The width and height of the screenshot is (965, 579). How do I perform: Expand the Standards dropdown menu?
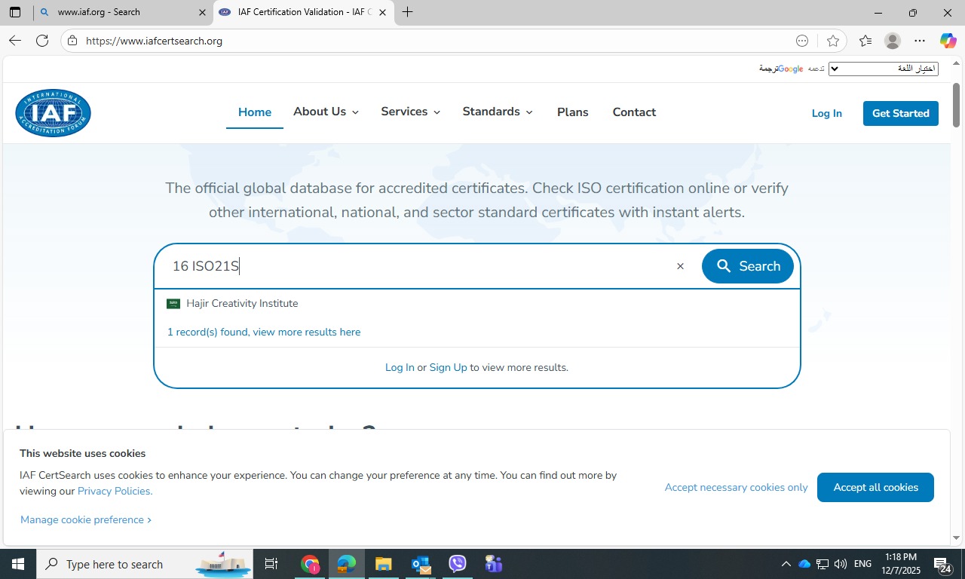point(498,112)
